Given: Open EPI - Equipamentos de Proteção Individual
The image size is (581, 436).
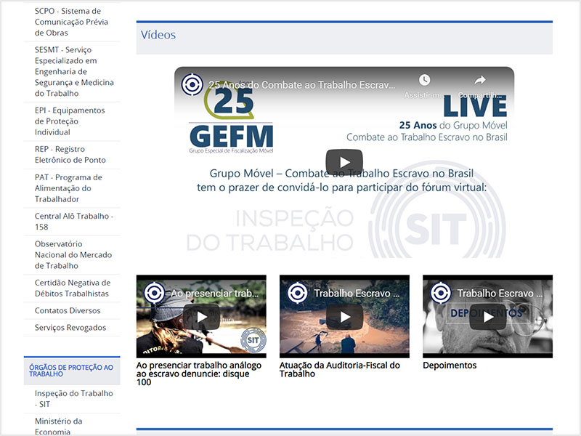Looking at the screenshot, I should pos(70,121).
